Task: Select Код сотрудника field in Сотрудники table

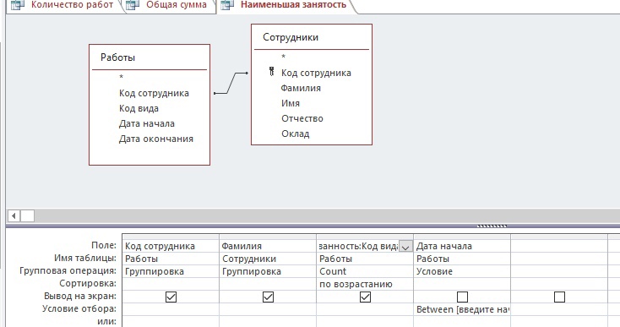Action: pyautogui.click(x=316, y=73)
